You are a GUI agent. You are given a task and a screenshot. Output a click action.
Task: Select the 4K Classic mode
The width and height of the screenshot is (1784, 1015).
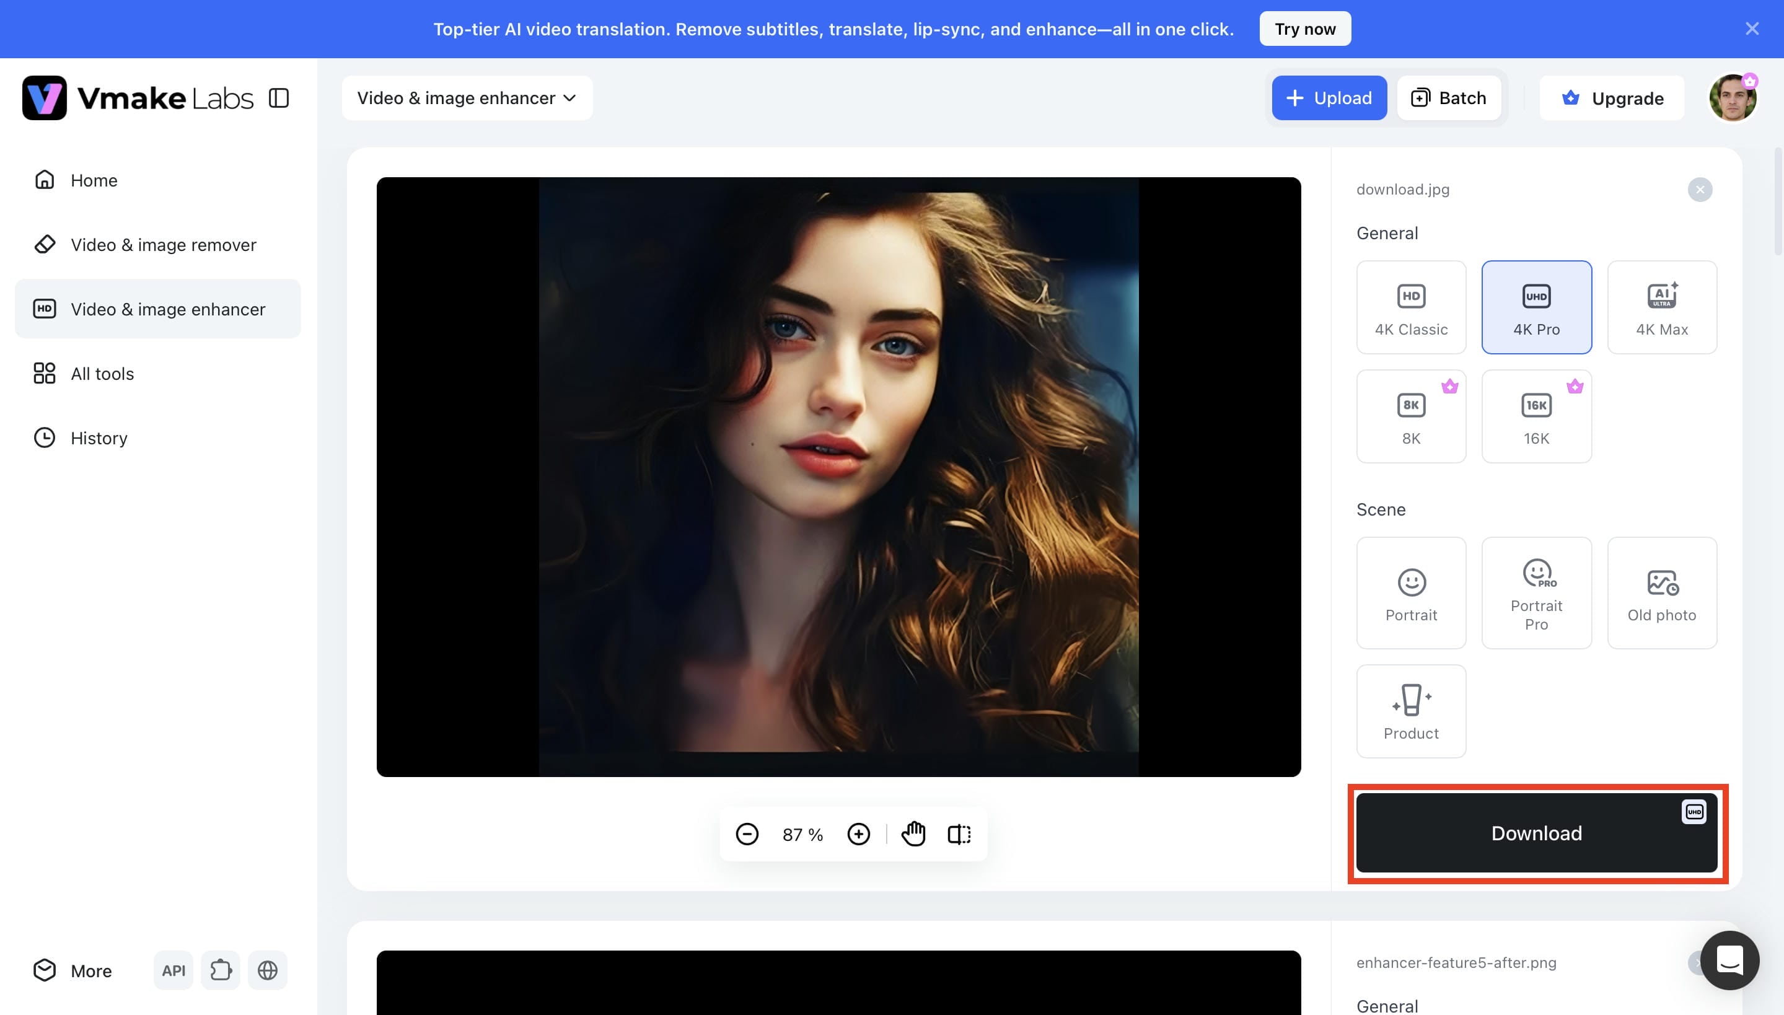point(1411,307)
